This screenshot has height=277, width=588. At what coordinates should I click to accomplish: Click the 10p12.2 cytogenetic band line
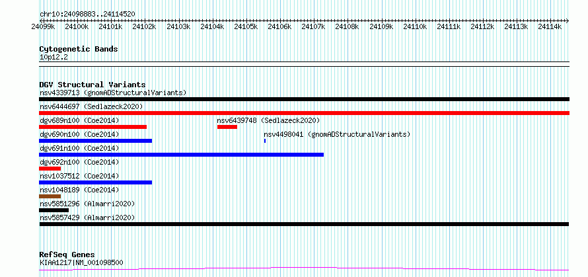[x=304, y=64]
